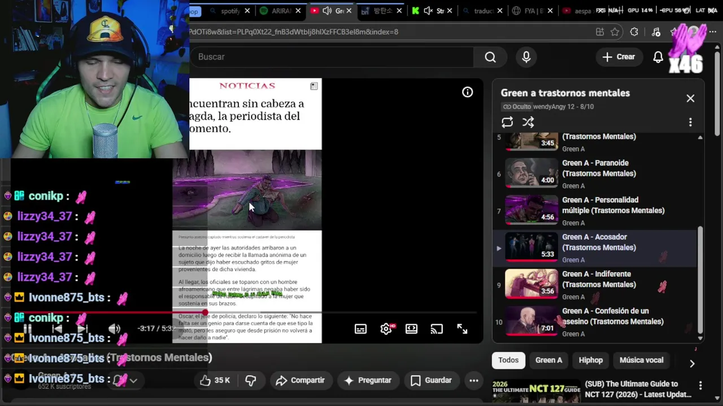723x406 pixels.
Task: Mute the player volume speaker
Action: 115,329
